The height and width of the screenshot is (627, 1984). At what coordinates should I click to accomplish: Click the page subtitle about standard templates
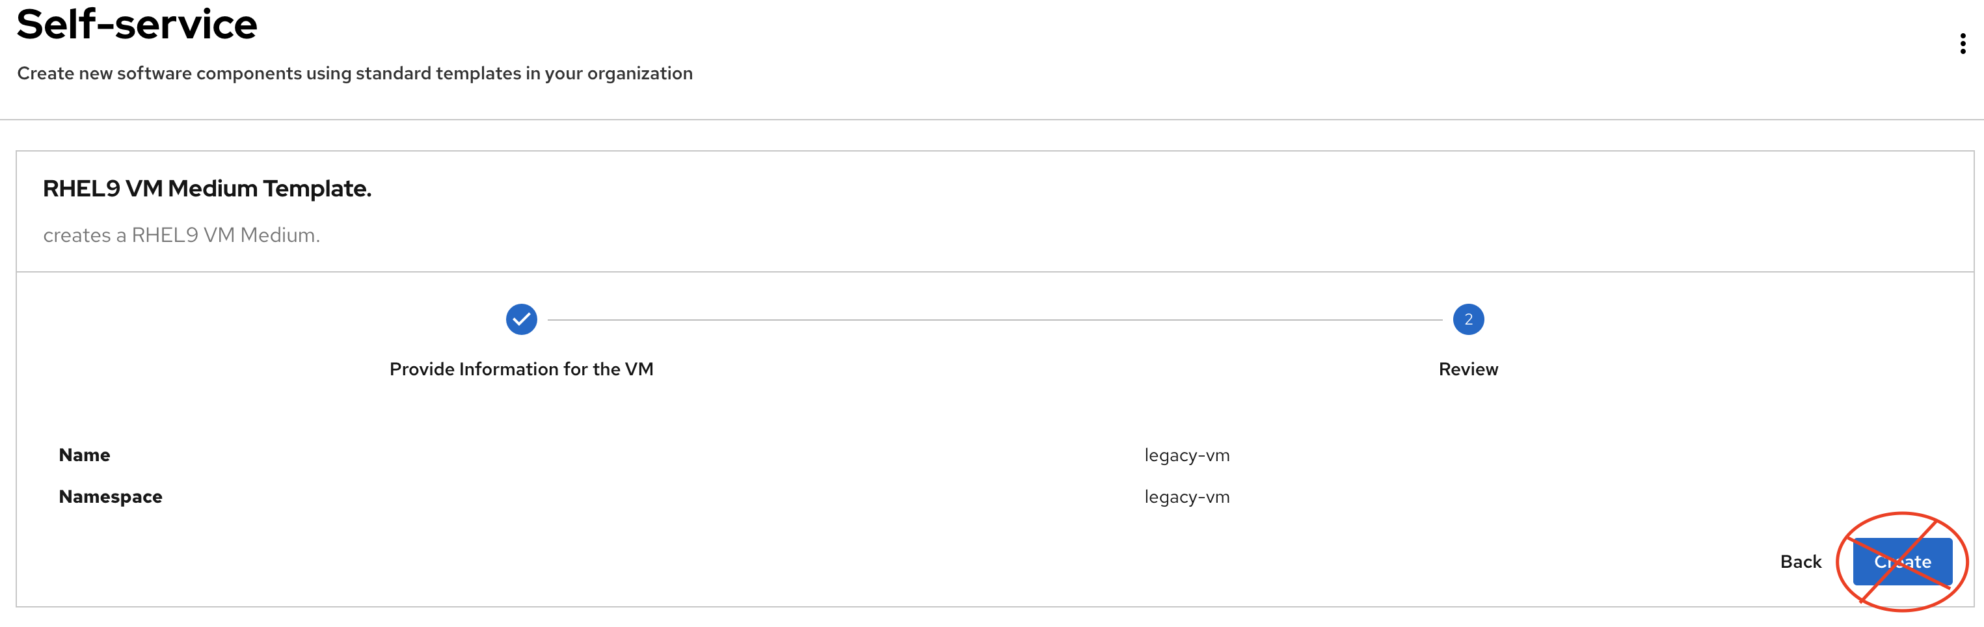coord(355,73)
